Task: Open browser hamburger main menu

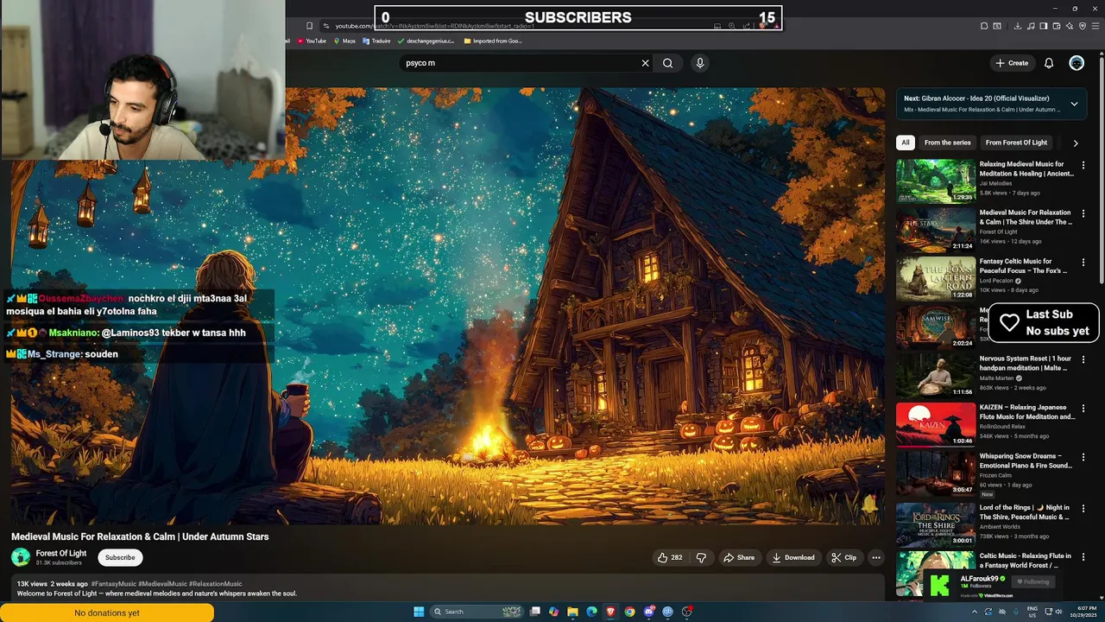Action: point(1096,26)
